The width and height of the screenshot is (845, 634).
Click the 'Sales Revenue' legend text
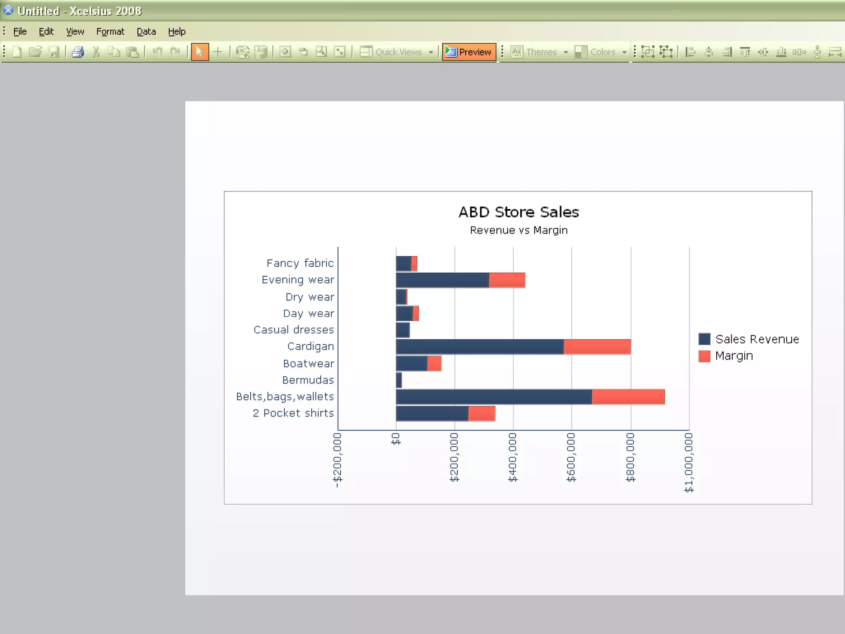point(757,339)
